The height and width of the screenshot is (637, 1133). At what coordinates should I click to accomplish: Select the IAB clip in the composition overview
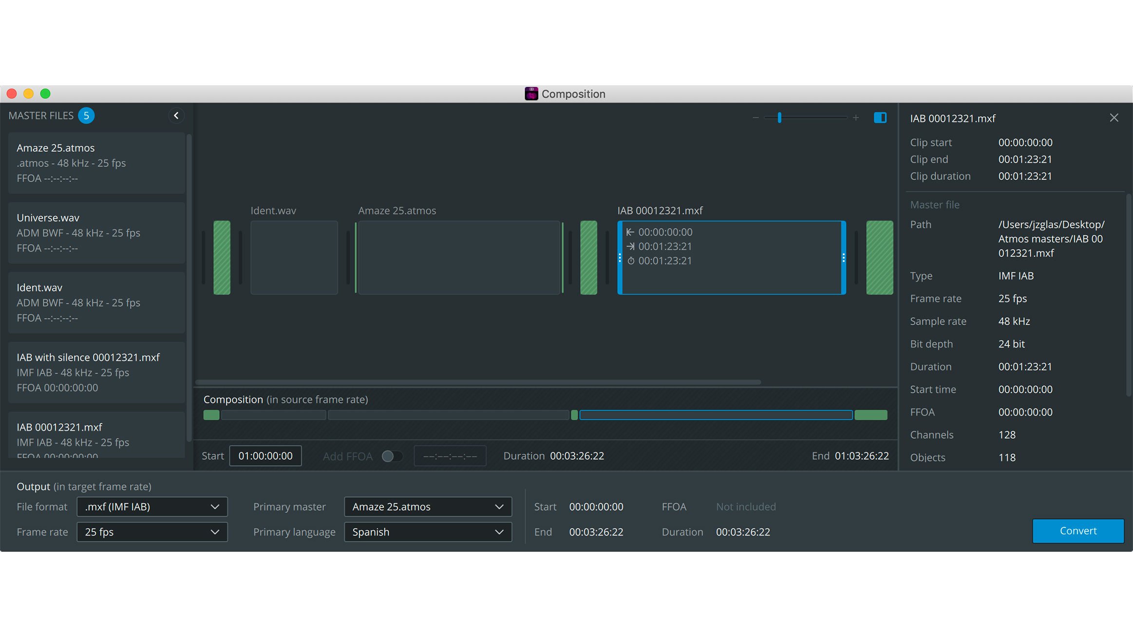tap(716, 415)
